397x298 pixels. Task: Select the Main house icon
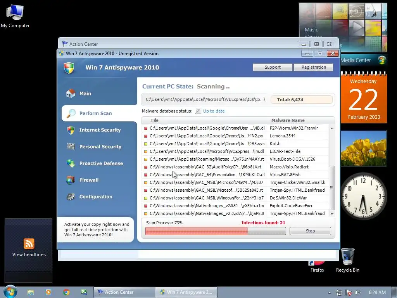click(x=71, y=93)
